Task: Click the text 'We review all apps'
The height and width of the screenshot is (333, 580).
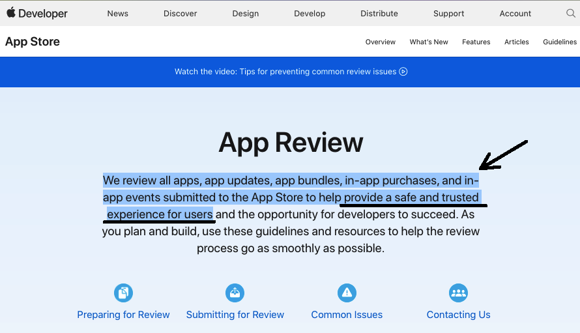Action: pyautogui.click(x=152, y=181)
